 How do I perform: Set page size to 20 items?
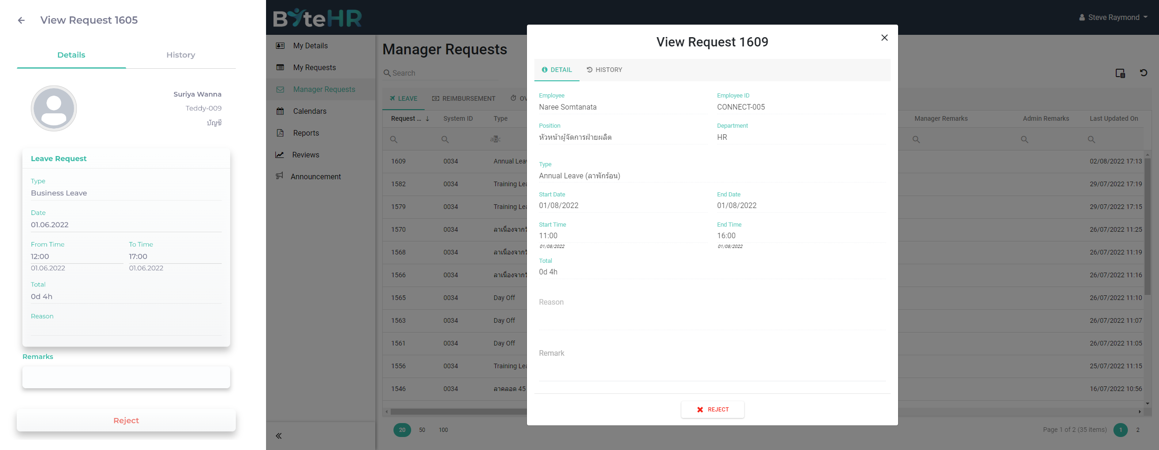(x=402, y=430)
